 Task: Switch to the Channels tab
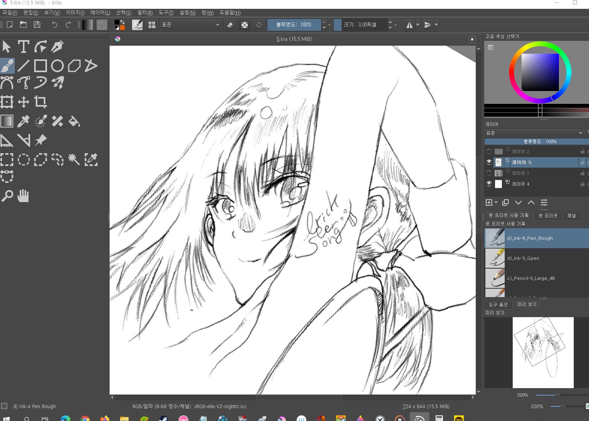click(571, 216)
